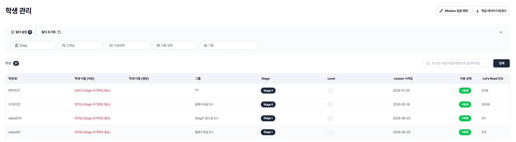Open the 이용 상태 filter dropdown

(x=175, y=45)
